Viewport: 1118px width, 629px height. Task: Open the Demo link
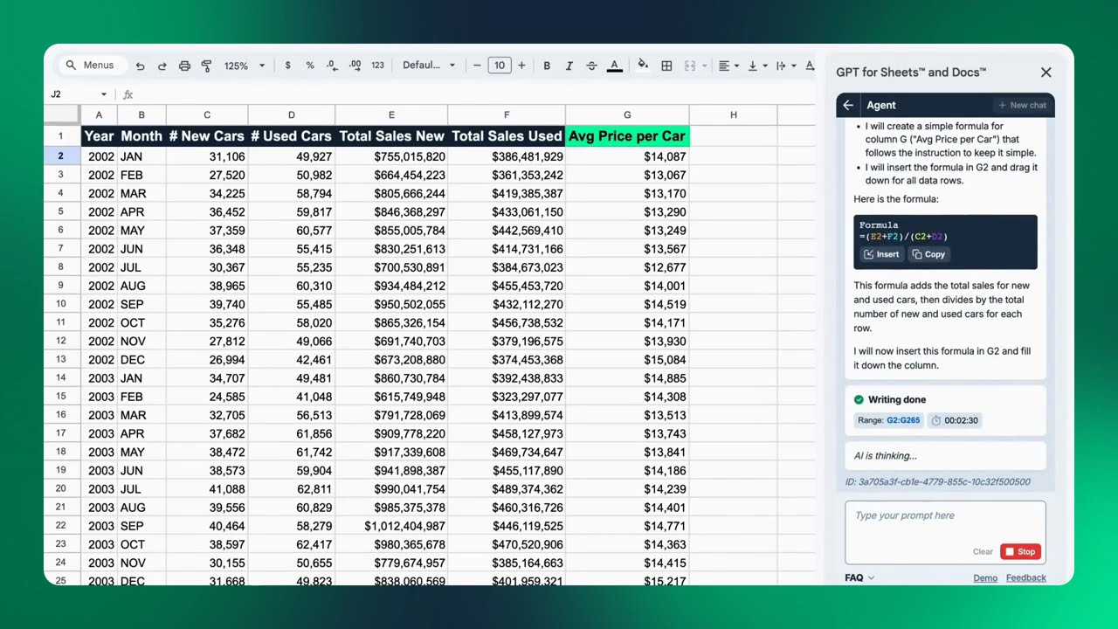click(x=985, y=577)
